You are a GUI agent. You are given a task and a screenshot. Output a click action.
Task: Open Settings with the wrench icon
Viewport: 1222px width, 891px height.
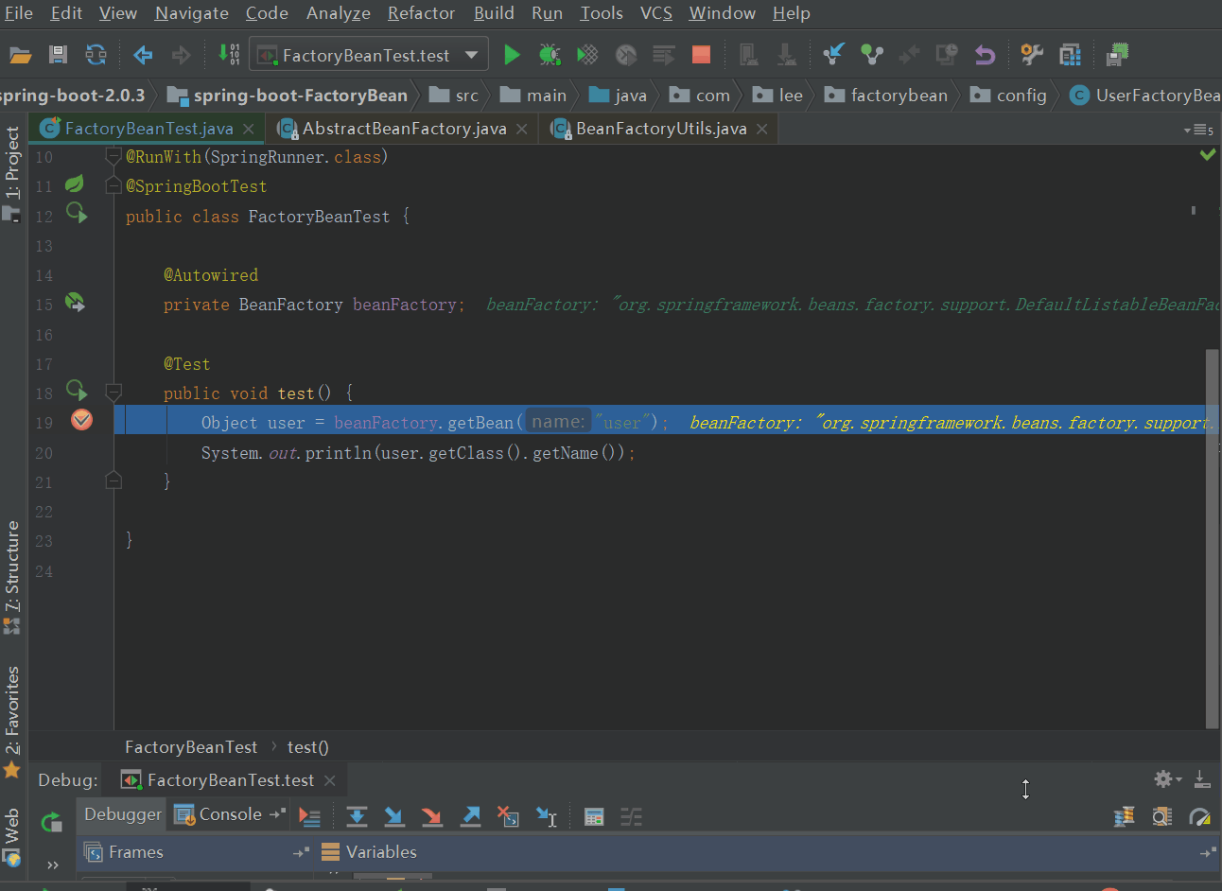point(1032,55)
